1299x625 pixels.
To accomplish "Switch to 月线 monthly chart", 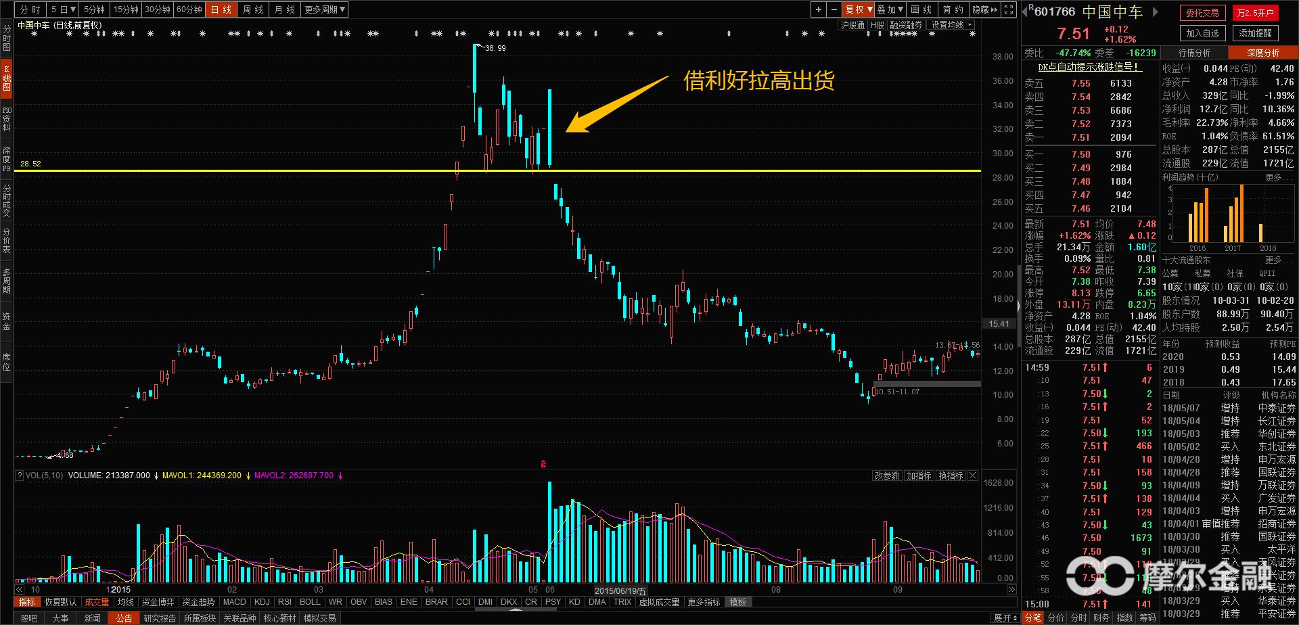I will pyautogui.click(x=286, y=9).
